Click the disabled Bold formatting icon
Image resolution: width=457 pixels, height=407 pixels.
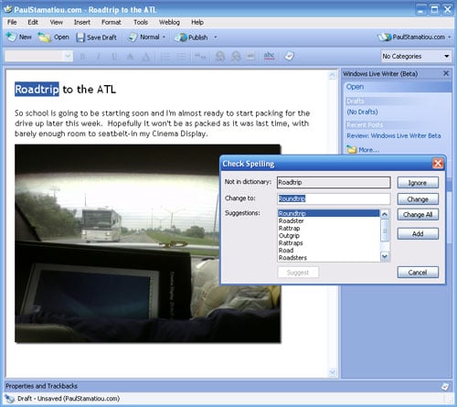82,57
